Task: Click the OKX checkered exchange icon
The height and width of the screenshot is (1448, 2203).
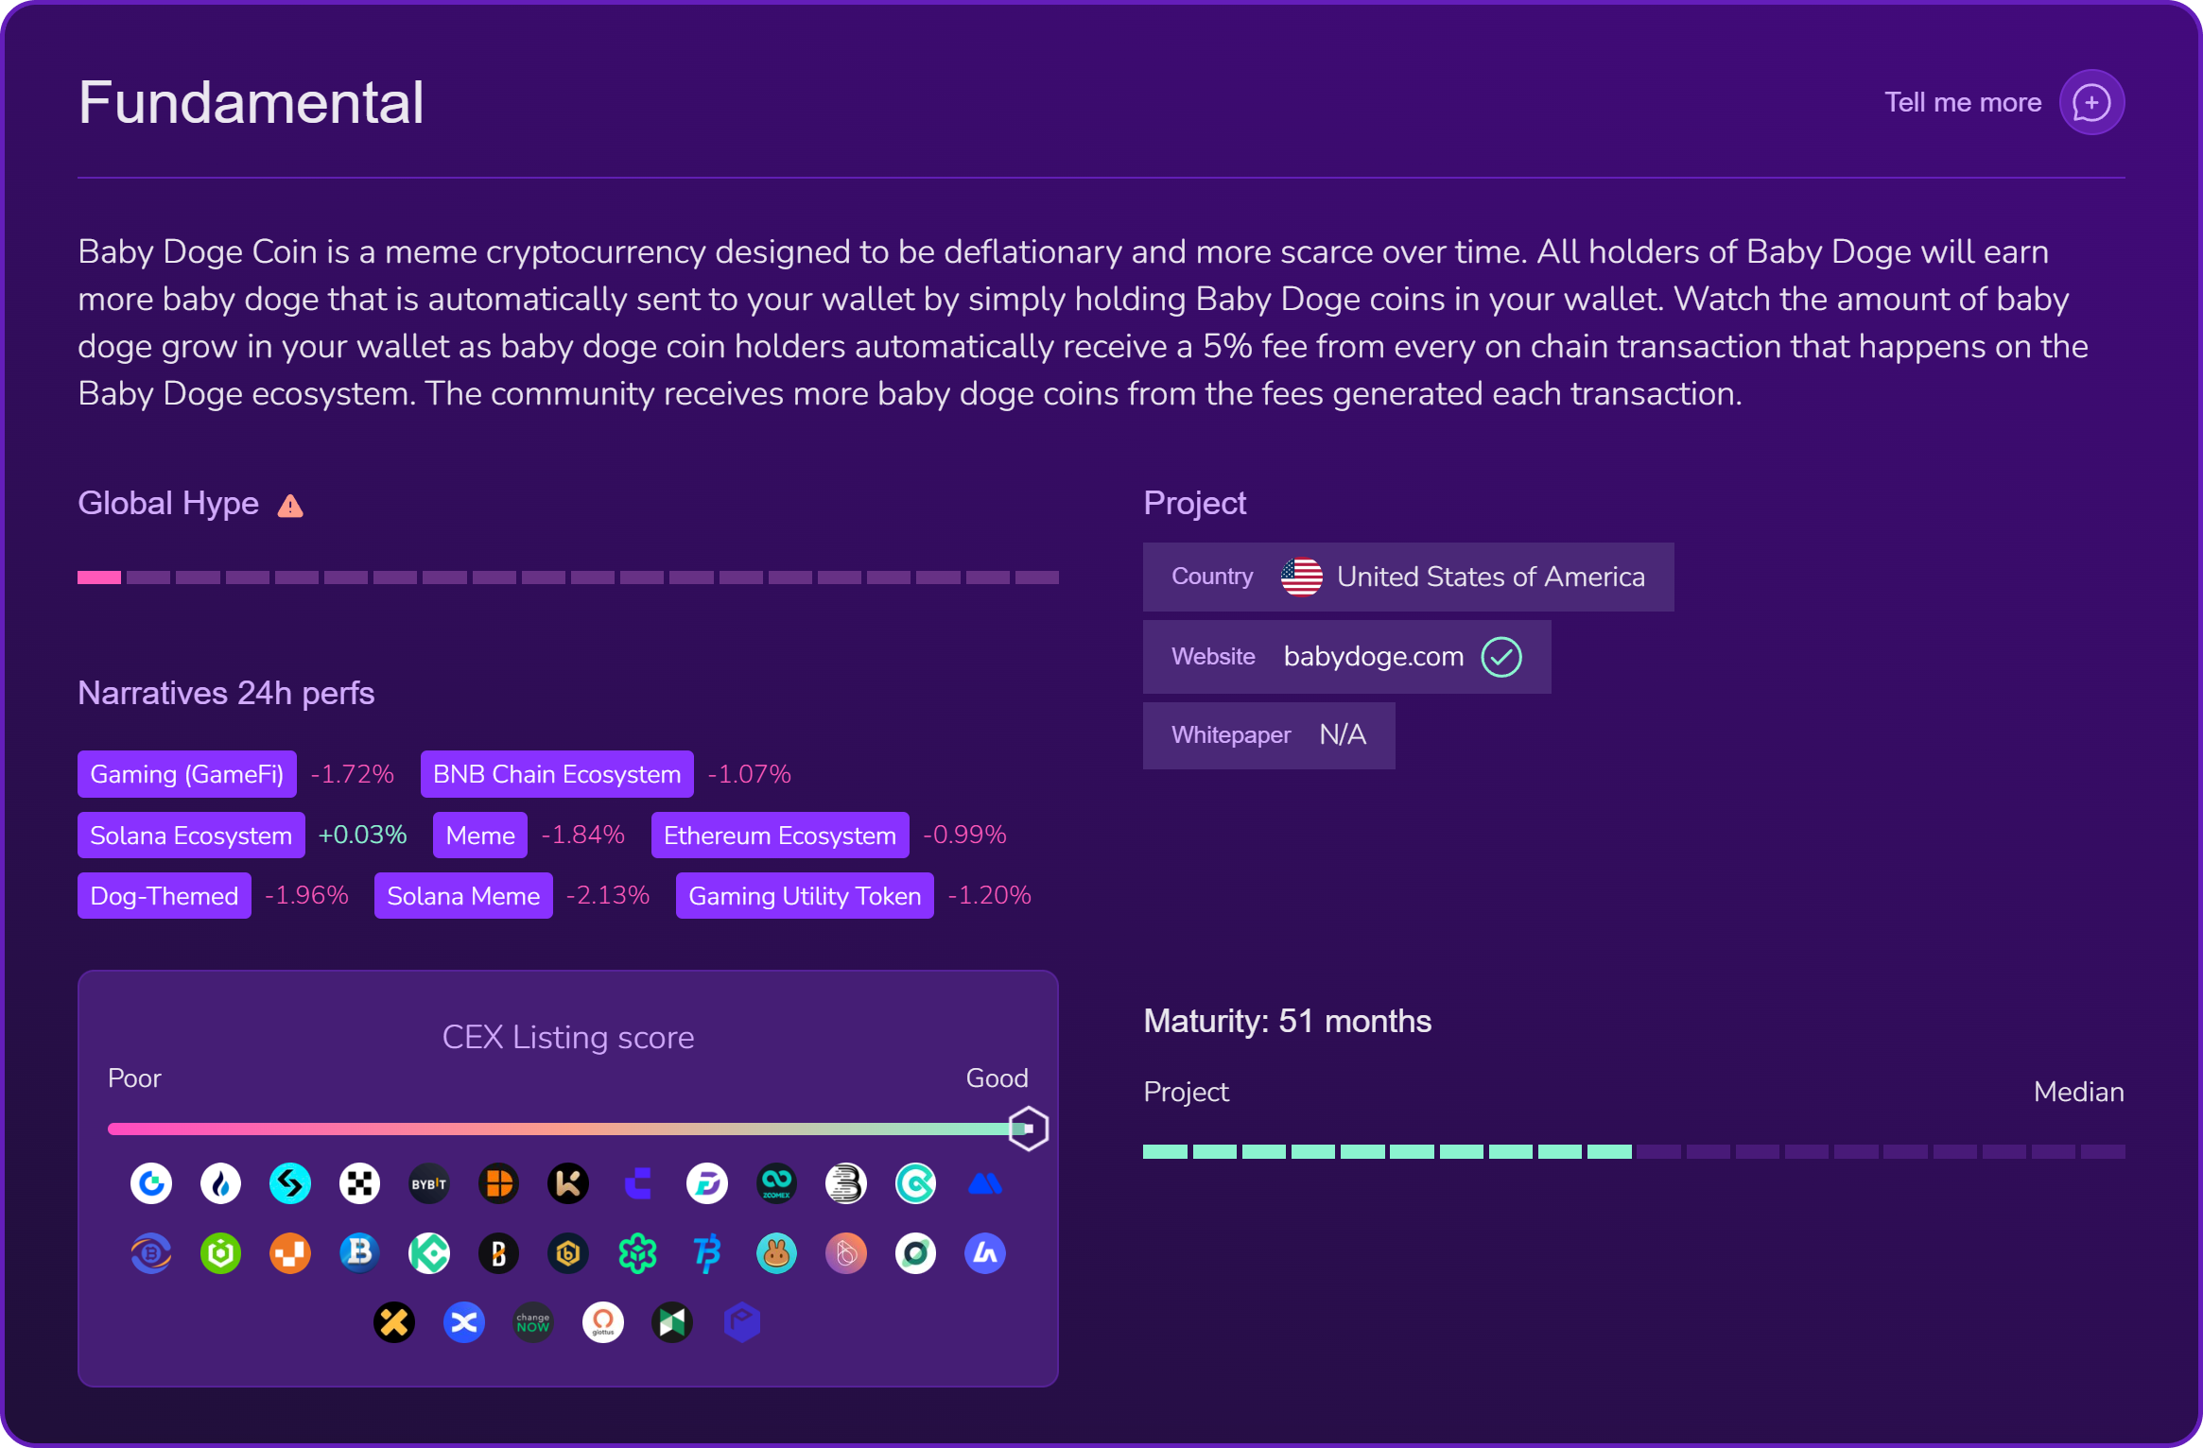Action: click(x=359, y=1184)
